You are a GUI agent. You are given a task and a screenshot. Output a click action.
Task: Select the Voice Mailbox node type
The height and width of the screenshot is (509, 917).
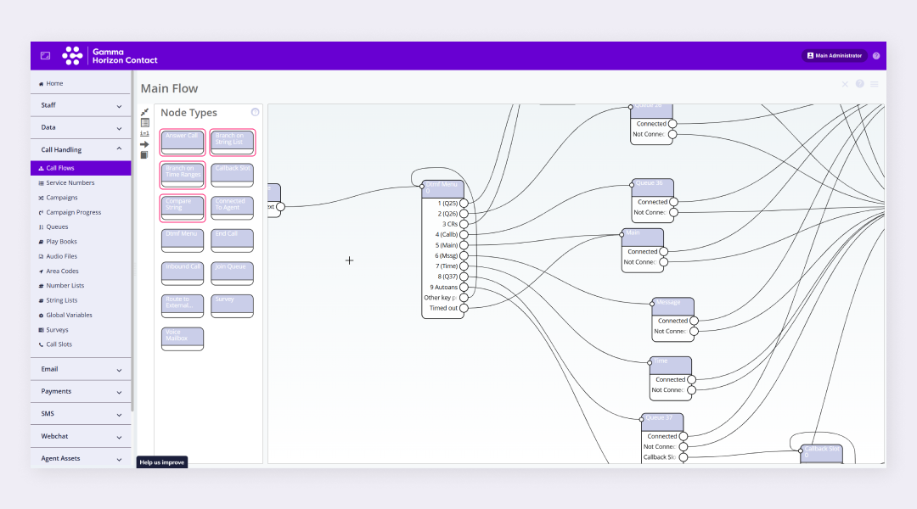[183, 338]
